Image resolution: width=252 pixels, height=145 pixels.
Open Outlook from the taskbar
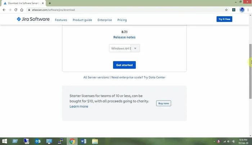tap(38, 141)
